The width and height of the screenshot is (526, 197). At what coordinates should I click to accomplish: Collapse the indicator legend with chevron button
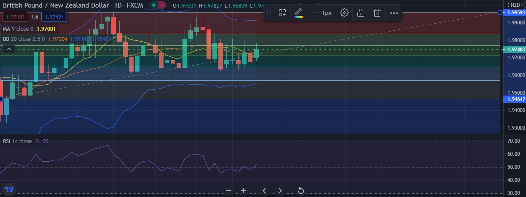pyautogui.click(x=9, y=49)
